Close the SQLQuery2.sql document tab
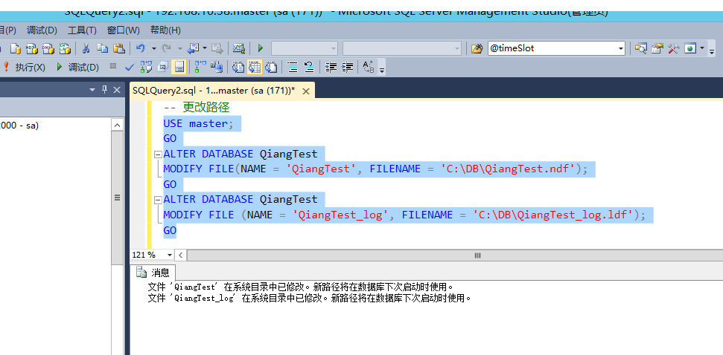723x355 pixels. 304,90
